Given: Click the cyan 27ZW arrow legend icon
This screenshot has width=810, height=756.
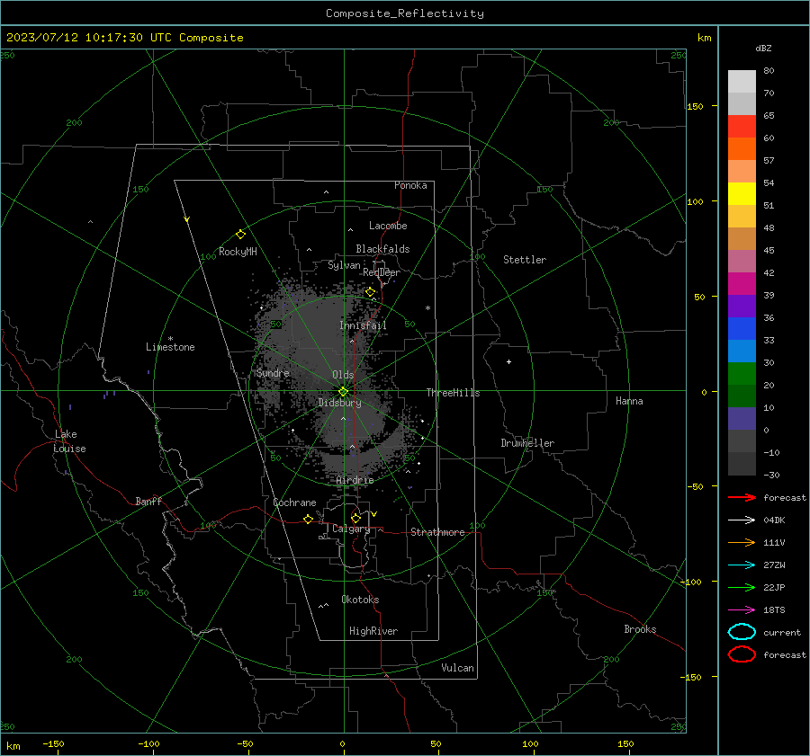Looking at the screenshot, I should 742,565.
